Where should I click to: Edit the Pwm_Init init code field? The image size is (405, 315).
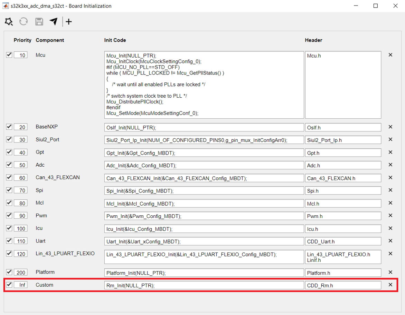[204, 216]
